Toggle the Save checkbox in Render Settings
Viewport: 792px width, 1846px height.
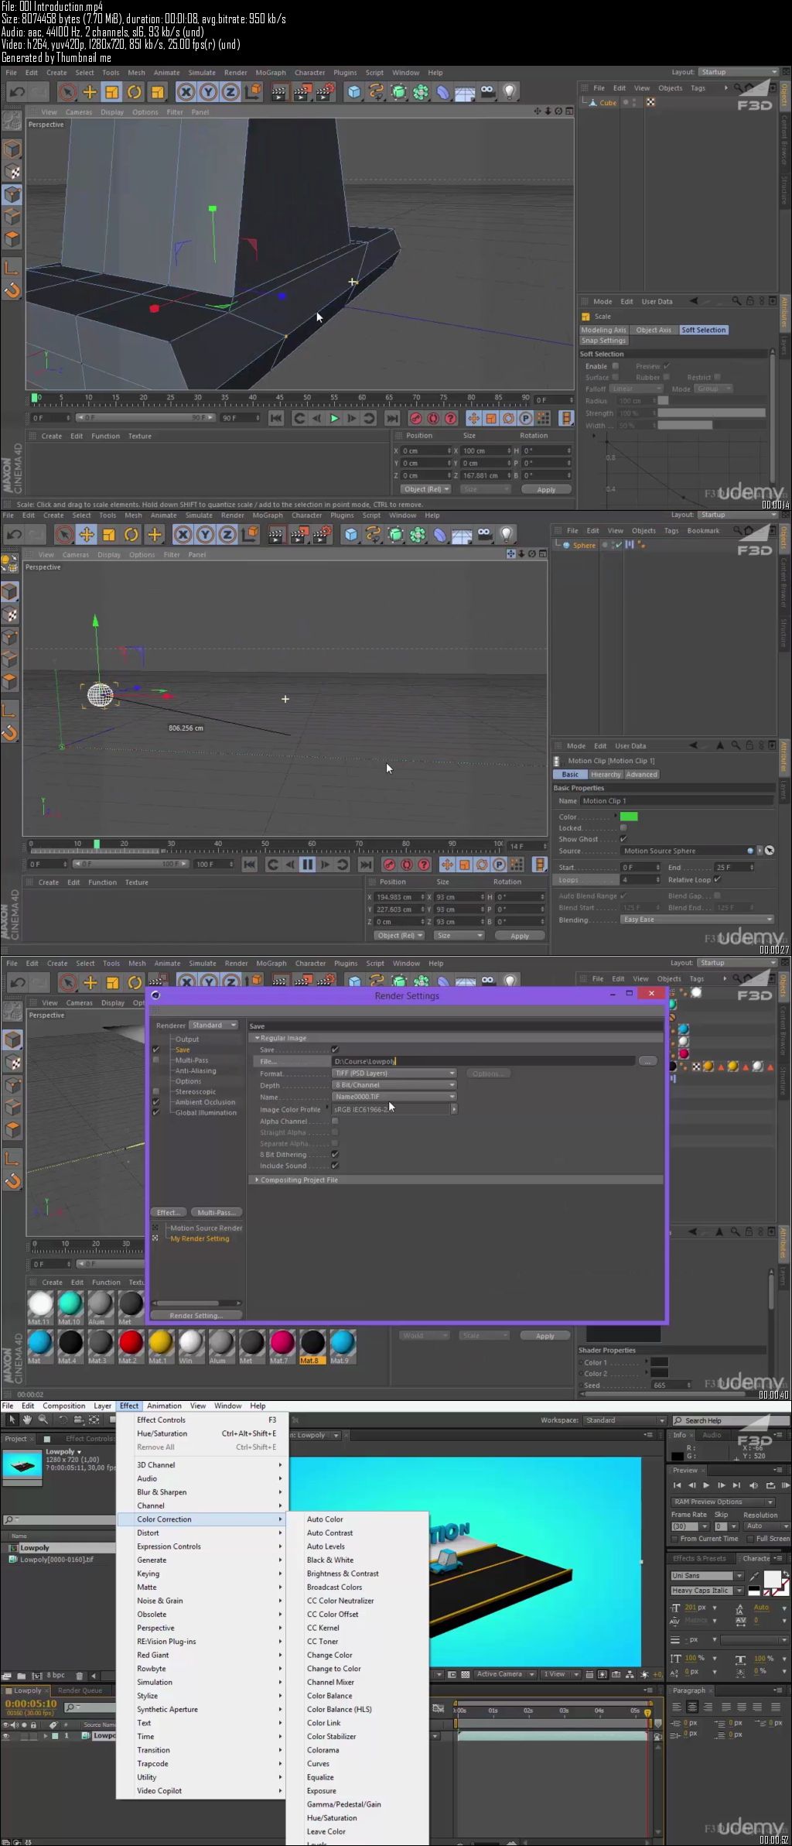click(335, 1050)
